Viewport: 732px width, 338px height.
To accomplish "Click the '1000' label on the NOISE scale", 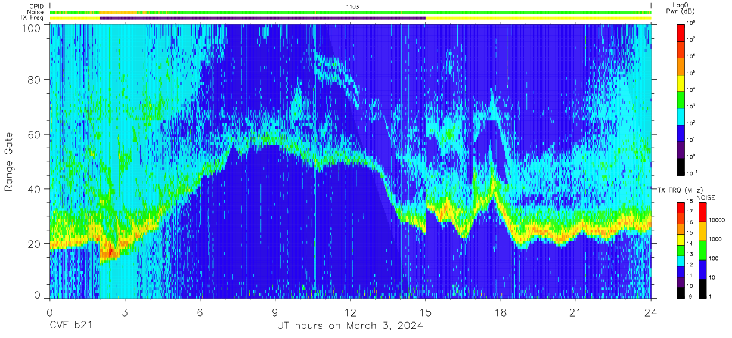I will [715, 239].
